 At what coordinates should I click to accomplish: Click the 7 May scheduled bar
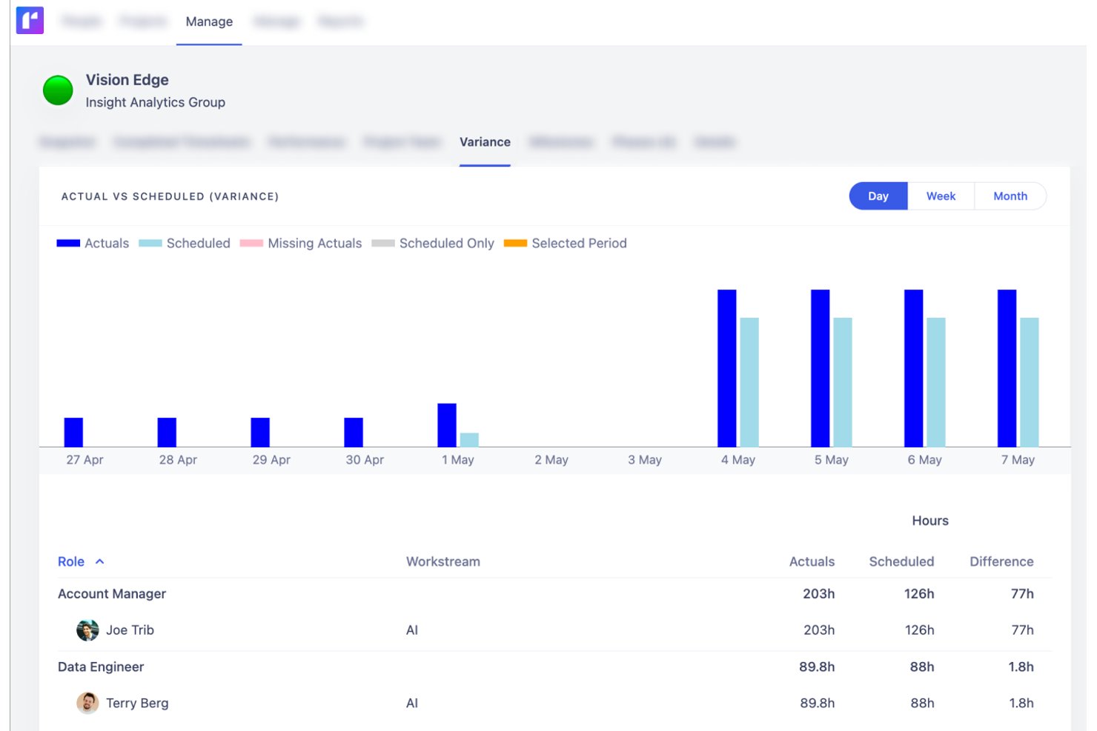[x=1030, y=382]
